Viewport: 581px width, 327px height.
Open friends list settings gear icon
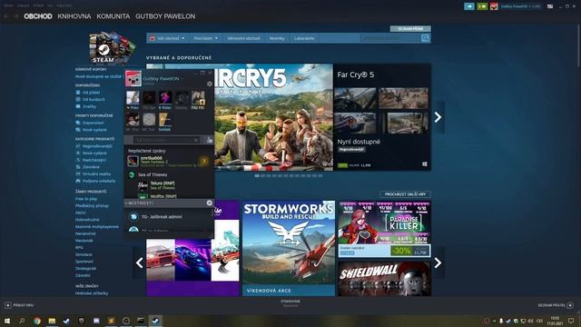coord(210,84)
